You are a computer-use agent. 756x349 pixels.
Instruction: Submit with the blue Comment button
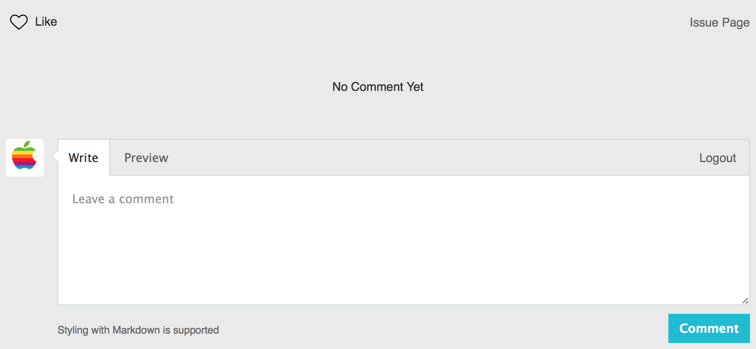(709, 328)
